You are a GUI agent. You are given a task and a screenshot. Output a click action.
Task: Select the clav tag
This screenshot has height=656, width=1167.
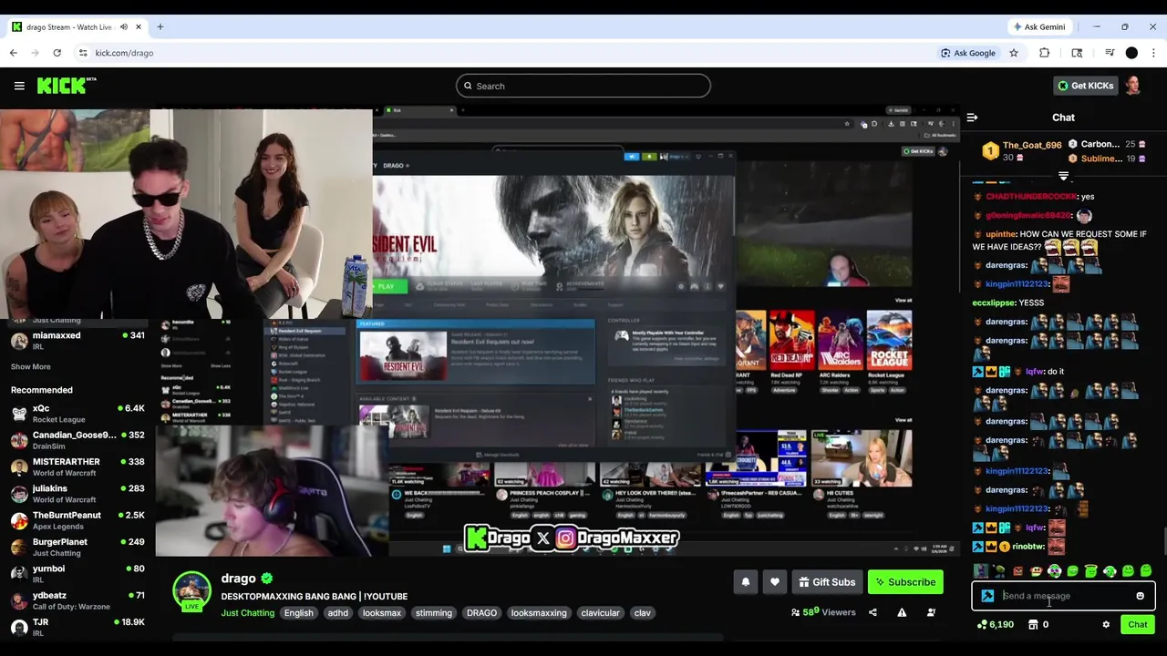point(643,613)
